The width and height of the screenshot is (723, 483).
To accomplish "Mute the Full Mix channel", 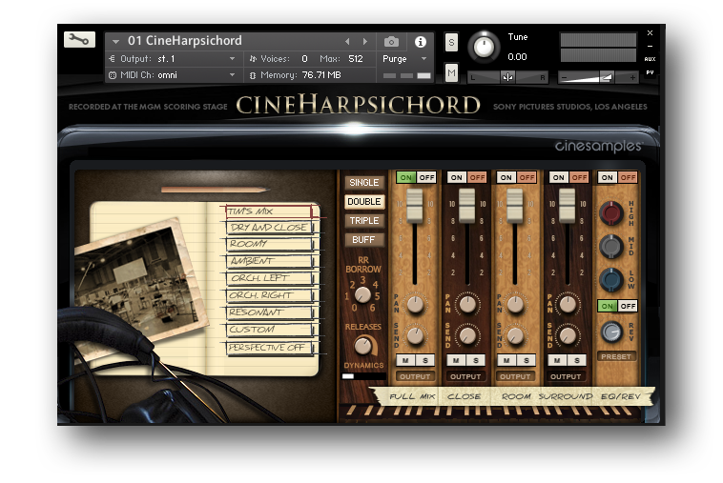I will coord(405,360).
